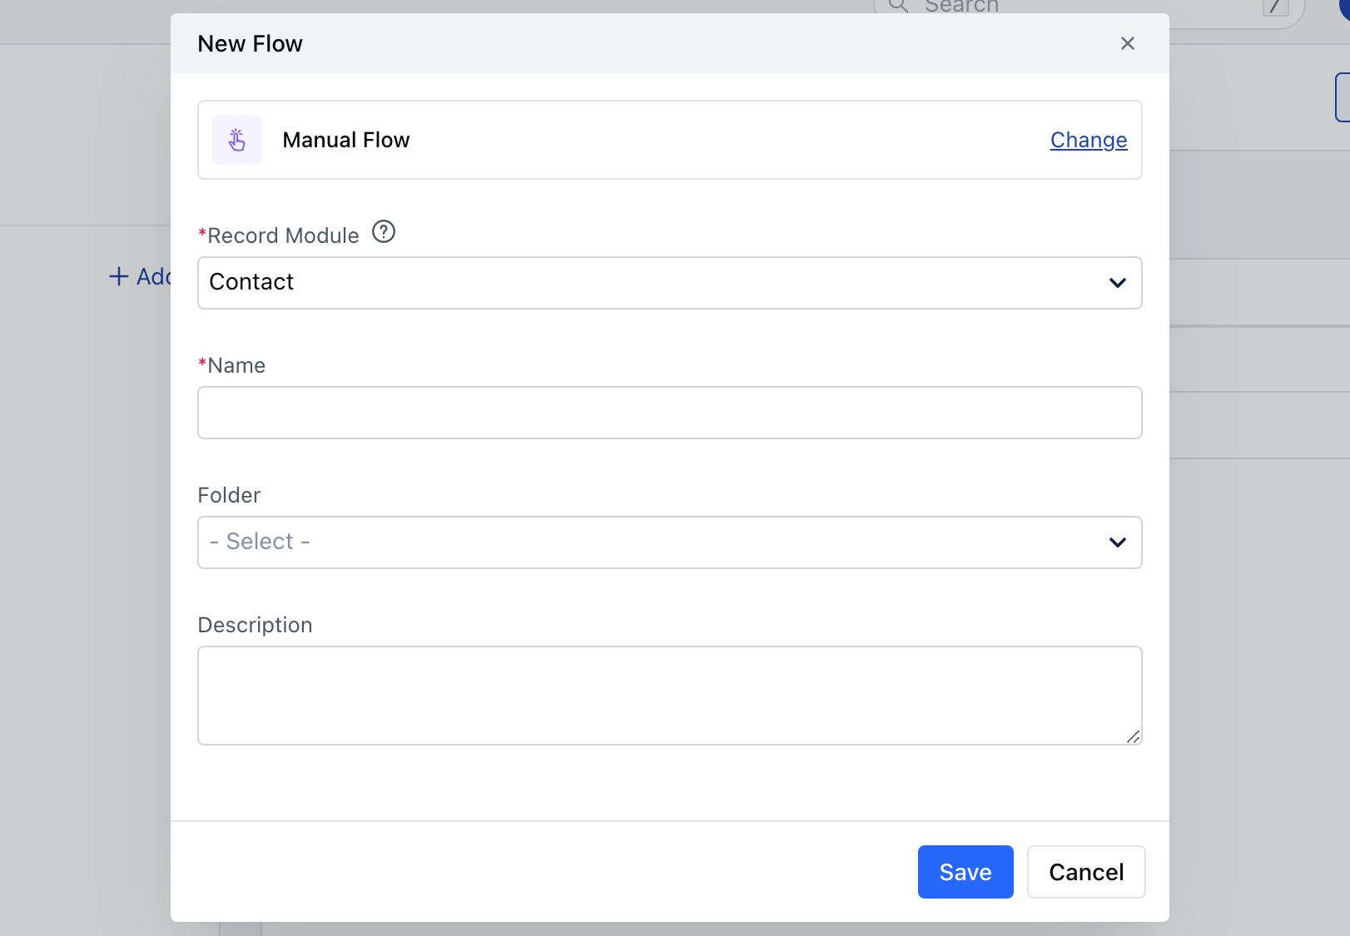Save the new flow
Screen dimensions: 1350x936
tap(965, 872)
